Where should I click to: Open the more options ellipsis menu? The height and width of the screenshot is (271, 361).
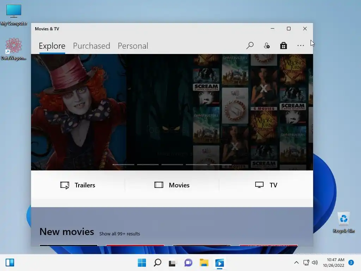(x=300, y=46)
